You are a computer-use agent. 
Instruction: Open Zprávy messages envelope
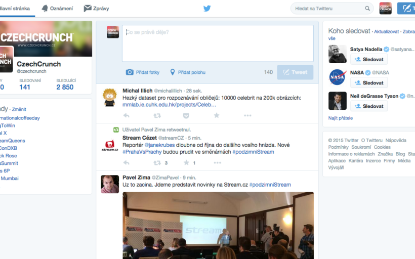click(88, 9)
